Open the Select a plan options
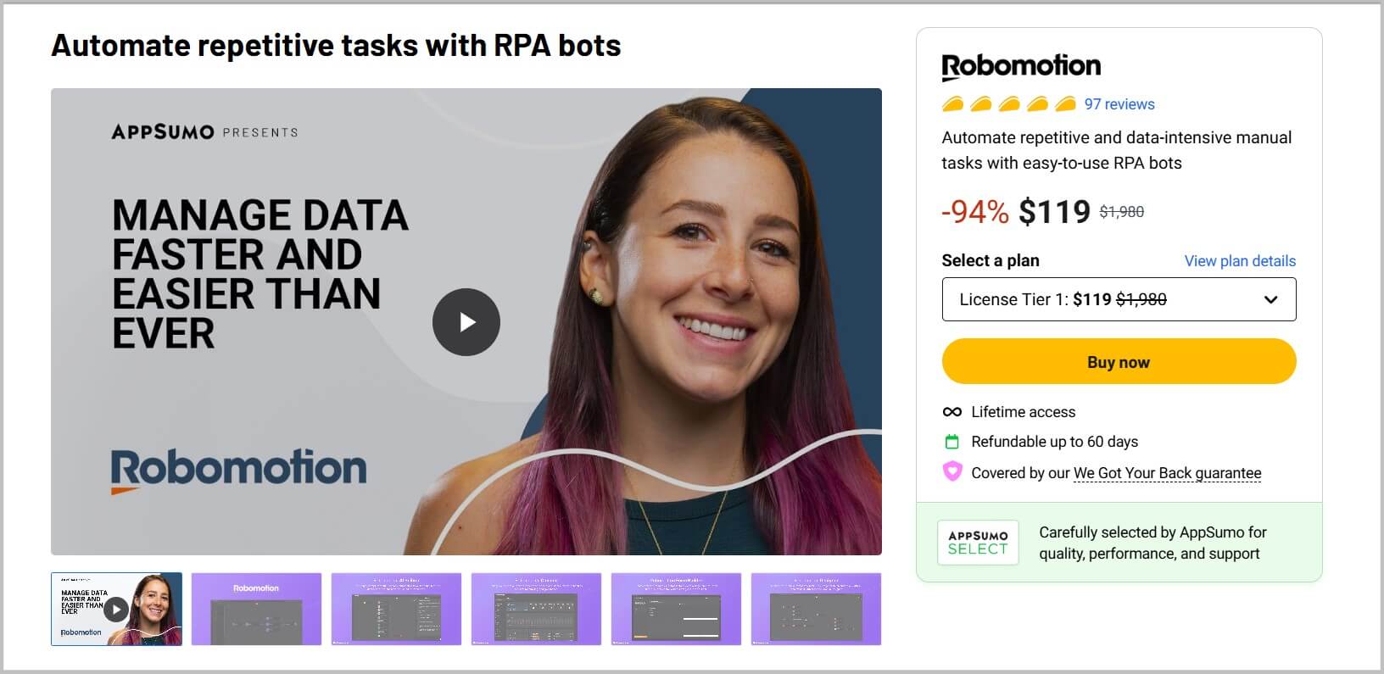 coord(1119,299)
